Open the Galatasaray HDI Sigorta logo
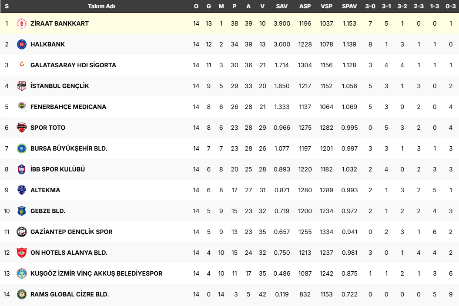 21,65
